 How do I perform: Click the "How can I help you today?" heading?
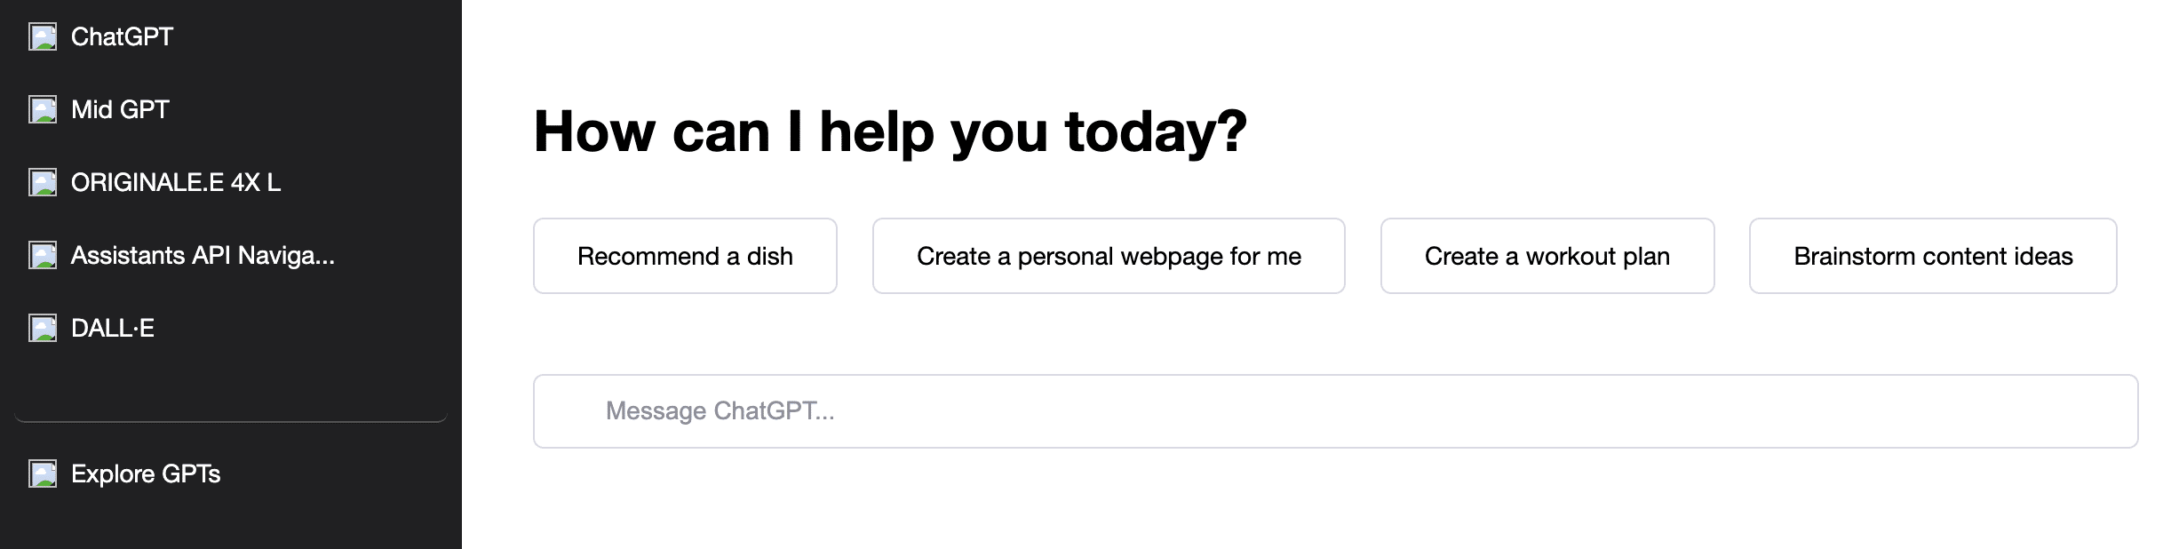(890, 131)
